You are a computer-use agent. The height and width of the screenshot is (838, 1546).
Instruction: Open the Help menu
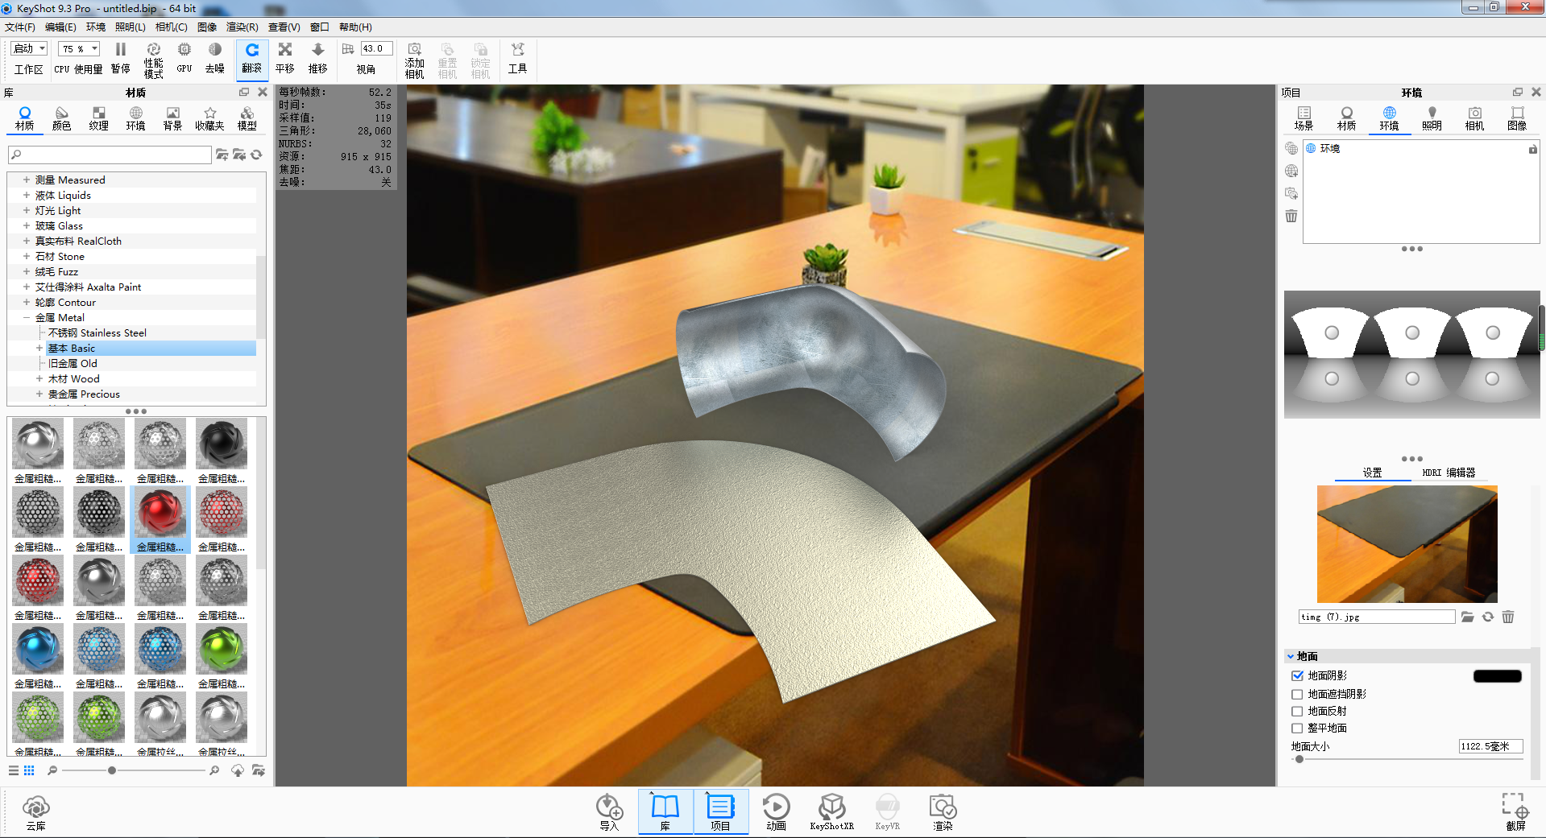tap(355, 27)
